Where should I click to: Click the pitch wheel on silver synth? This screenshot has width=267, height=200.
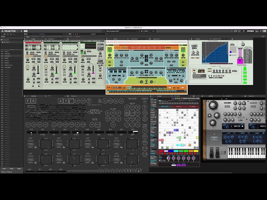click(x=212, y=152)
